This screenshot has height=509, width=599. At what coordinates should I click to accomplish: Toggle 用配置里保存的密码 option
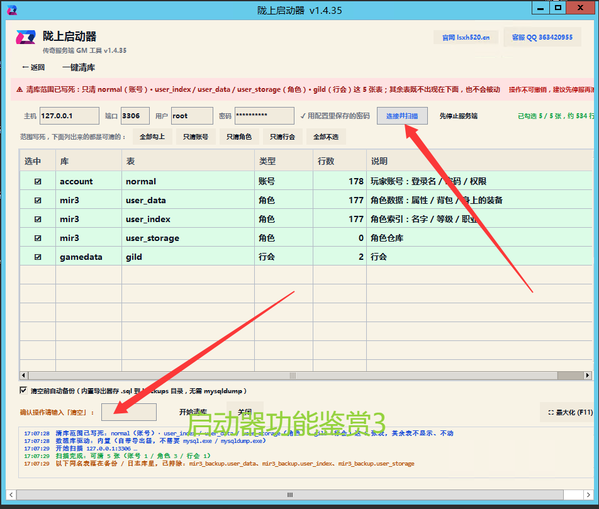[x=335, y=116]
